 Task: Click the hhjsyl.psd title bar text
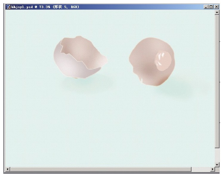click(x=45, y=7)
